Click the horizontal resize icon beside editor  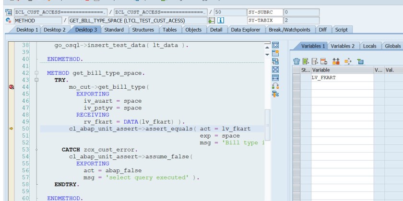275,78
